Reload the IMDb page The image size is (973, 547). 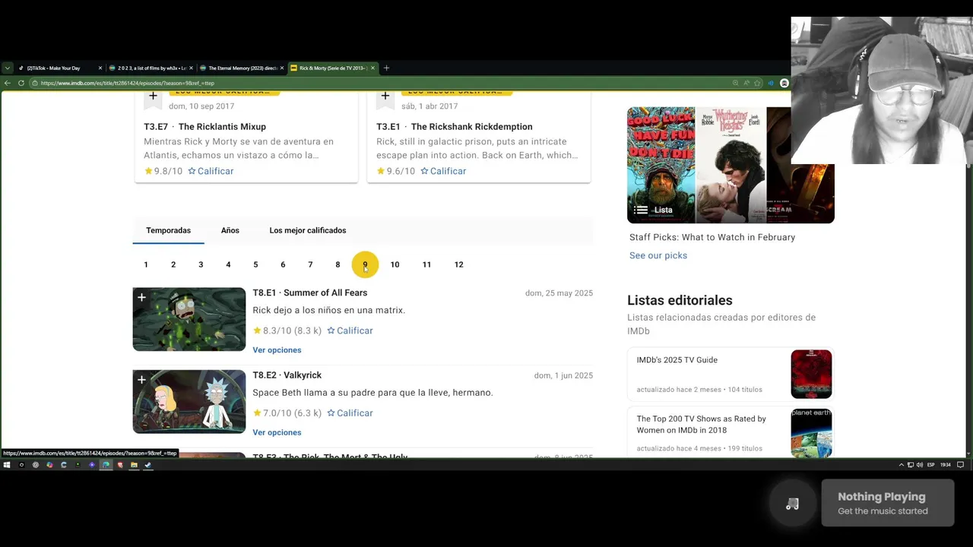pyautogui.click(x=21, y=83)
